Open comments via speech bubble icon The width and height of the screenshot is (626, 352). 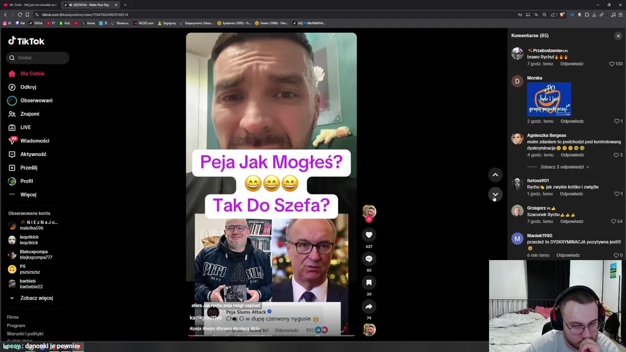pos(369,259)
